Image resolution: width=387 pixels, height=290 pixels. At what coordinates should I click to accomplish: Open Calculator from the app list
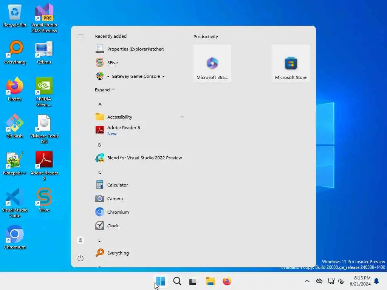(x=140, y=185)
